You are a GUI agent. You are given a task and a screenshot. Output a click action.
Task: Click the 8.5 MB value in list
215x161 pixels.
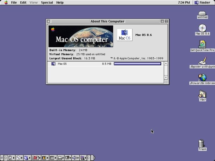pos(106,64)
